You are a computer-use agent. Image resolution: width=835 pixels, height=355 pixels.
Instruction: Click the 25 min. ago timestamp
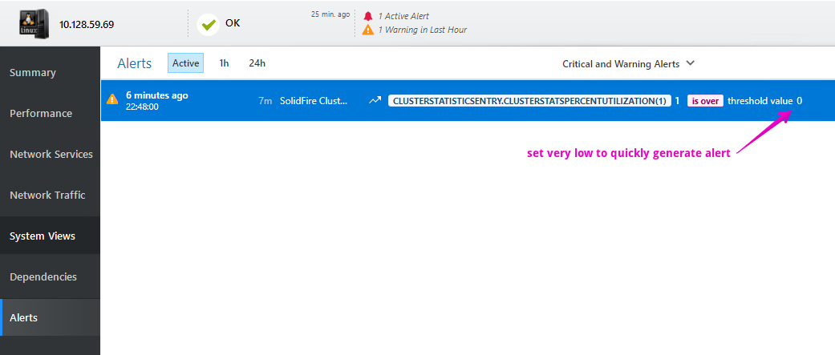pos(330,14)
